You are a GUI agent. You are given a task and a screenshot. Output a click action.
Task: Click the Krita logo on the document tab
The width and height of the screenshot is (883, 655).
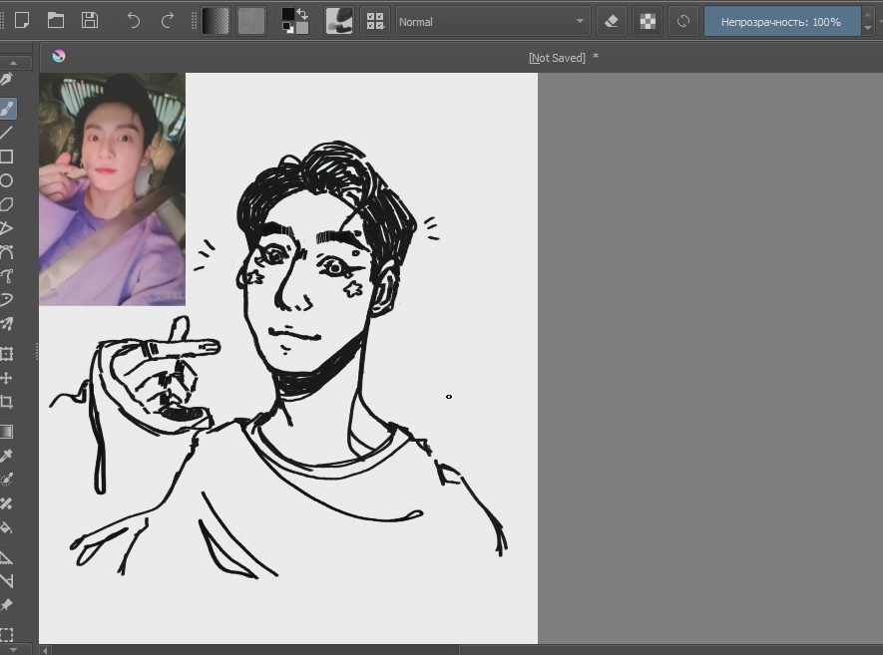pyautogui.click(x=59, y=56)
